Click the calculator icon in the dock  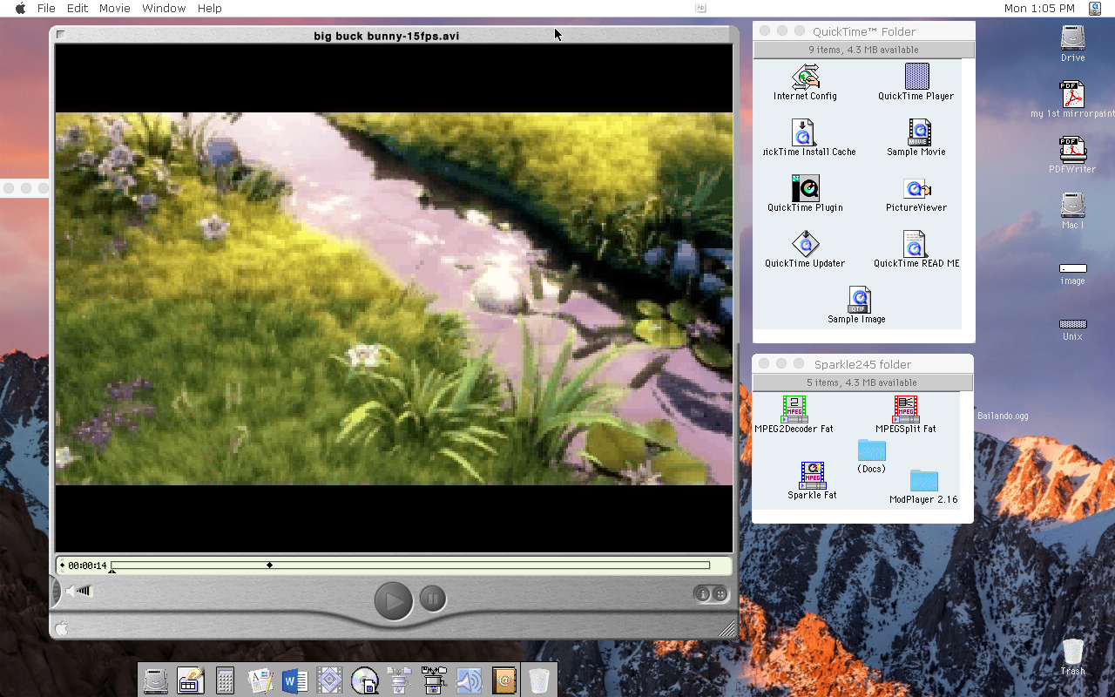pyautogui.click(x=225, y=680)
